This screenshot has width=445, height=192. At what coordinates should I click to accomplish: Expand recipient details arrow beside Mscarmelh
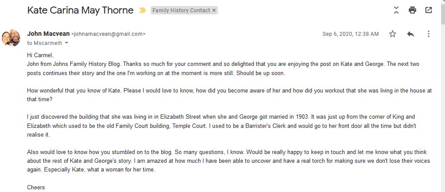pos(66,43)
